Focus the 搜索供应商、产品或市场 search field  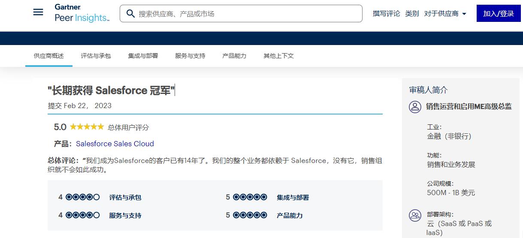pyautogui.click(x=241, y=14)
